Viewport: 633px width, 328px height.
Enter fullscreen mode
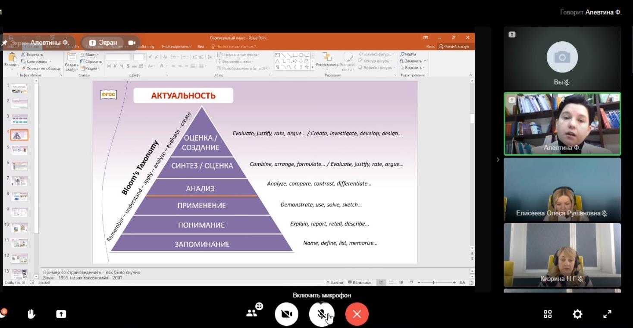coord(607,314)
